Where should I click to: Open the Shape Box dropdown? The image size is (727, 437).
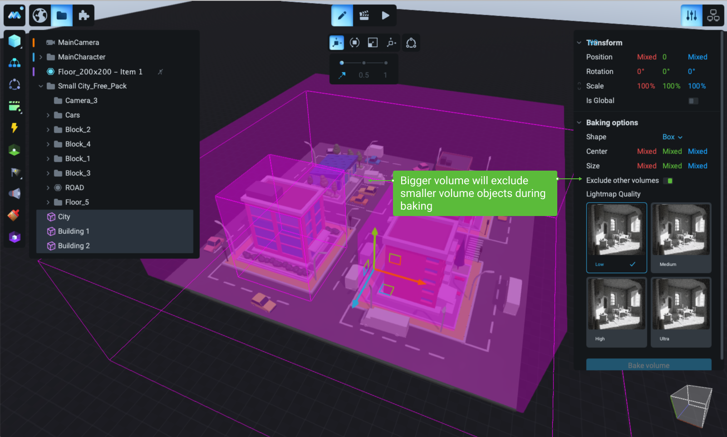tap(672, 137)
